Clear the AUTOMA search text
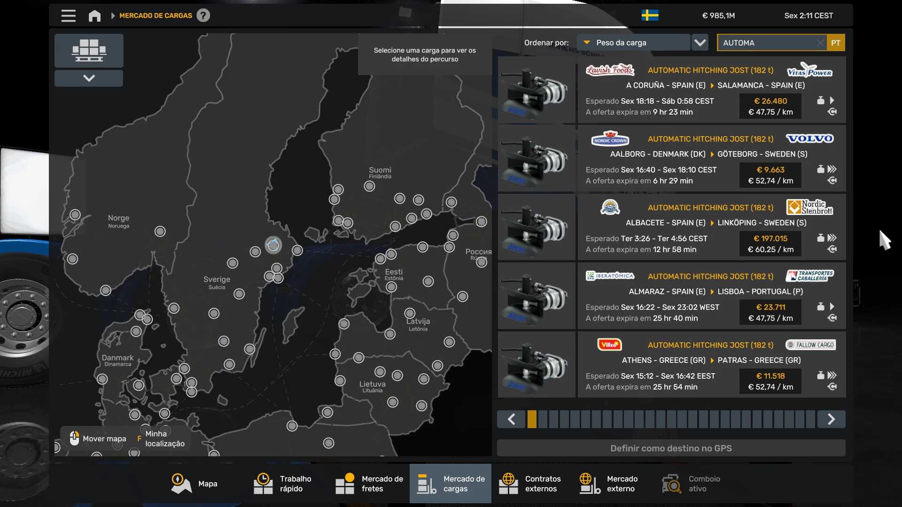Screen dimensions: 902x507 pyautogui.click(x=820, y=43)
